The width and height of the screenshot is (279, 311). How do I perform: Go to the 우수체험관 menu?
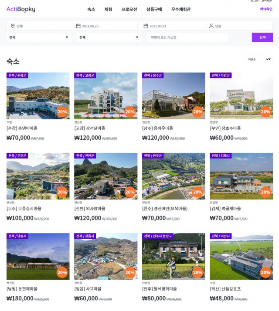(x=181, y=9)
